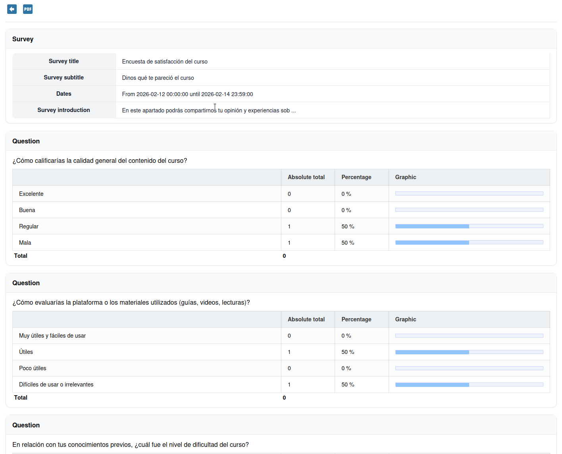Click the 'Survey' panel heading
562x454 pixels.
pos(23,39)
